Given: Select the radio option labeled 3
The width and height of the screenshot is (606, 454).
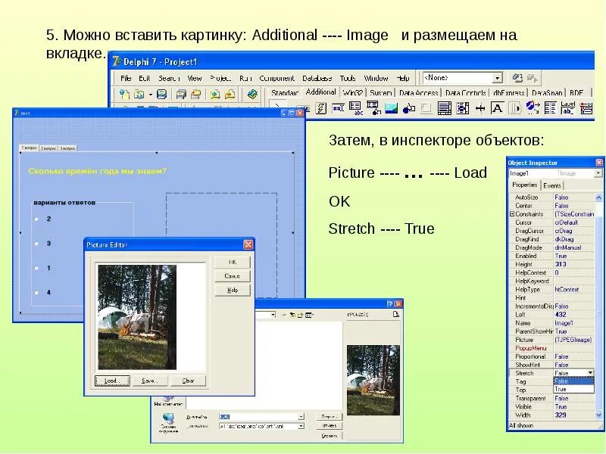Looking at the screenshot, I should (x=36, y=244).
